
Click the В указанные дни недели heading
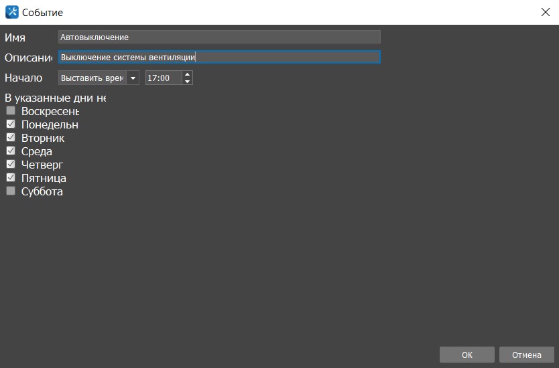[55, 98]
